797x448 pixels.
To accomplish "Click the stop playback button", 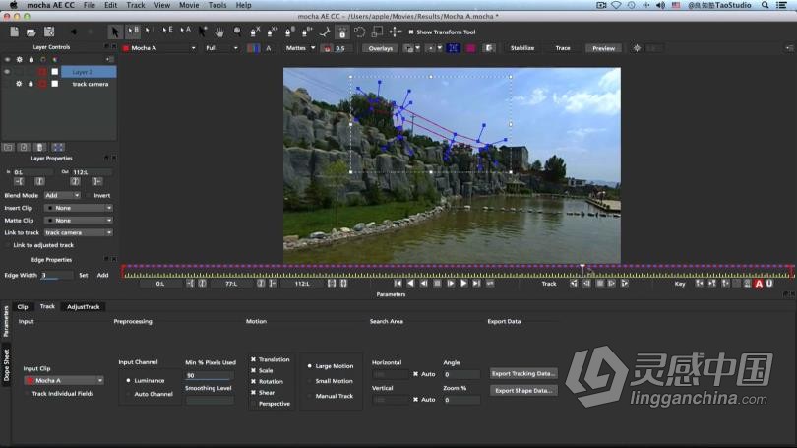I will (437, 284).
